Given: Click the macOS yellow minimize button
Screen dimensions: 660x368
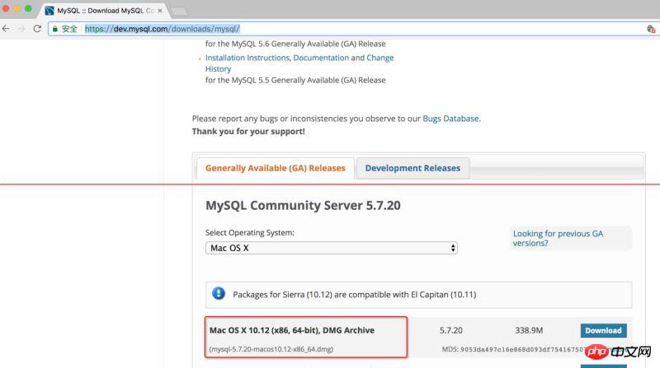Looking at the screenshot, I should 16,8.
